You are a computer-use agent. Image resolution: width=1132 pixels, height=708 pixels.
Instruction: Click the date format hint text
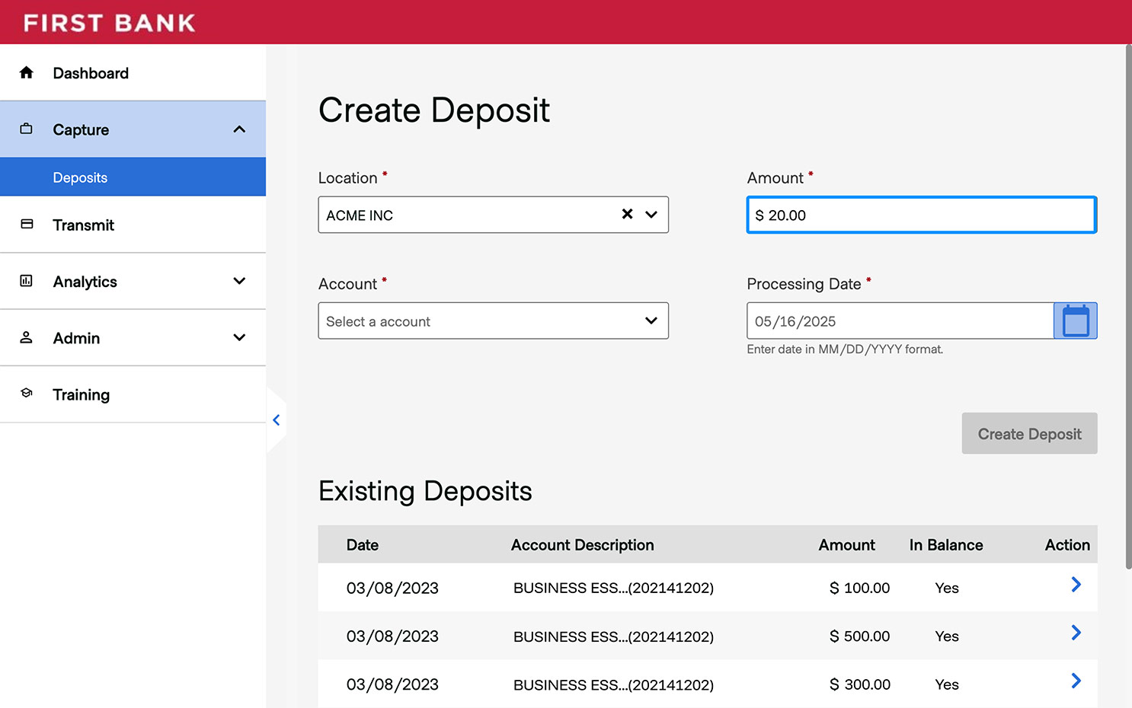pos(845,349)
